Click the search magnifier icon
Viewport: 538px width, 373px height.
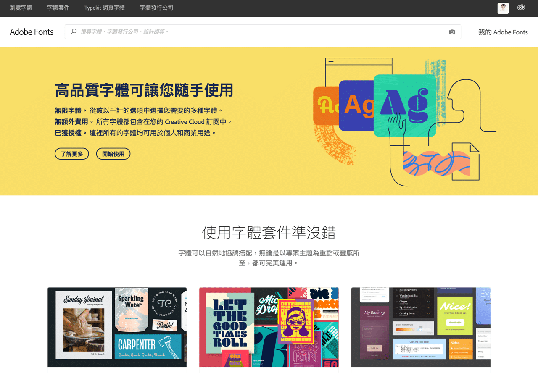point(74,32)
